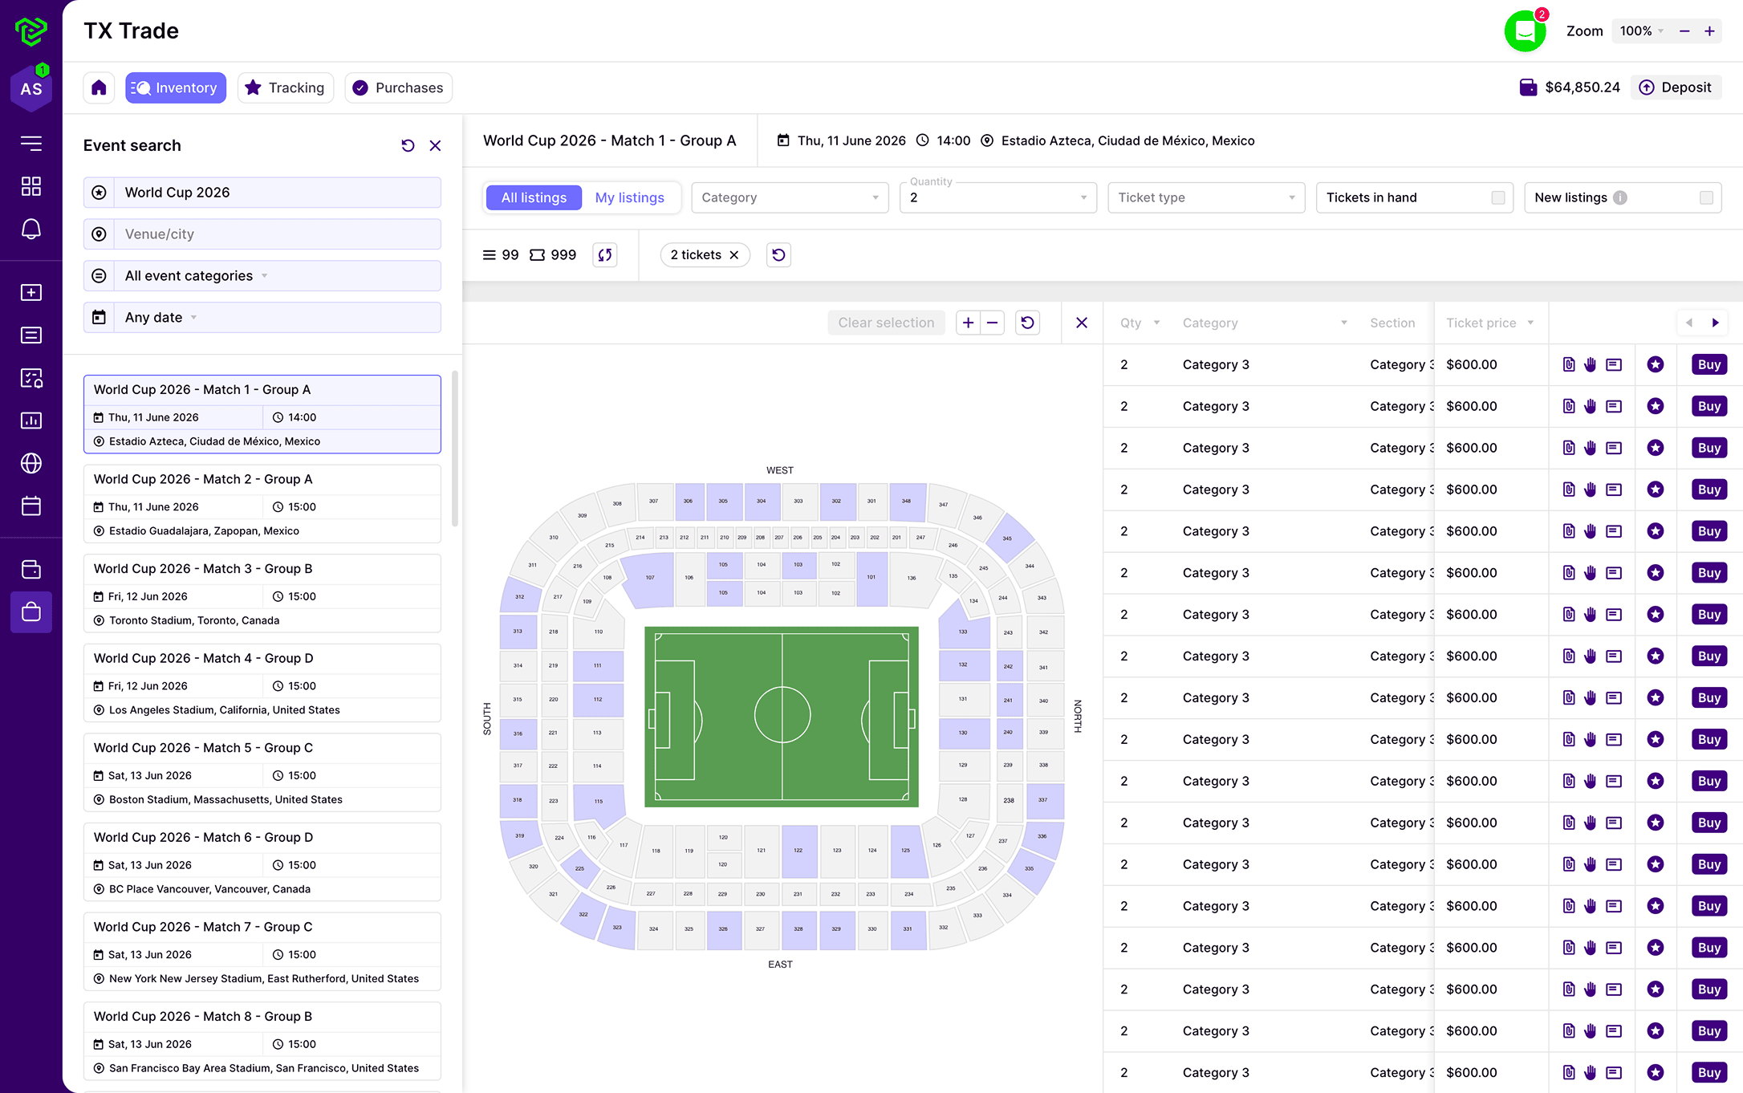Click the hand icon in second listing row
This screenshot has height=1093, width=1743.
pos(1591,406)
